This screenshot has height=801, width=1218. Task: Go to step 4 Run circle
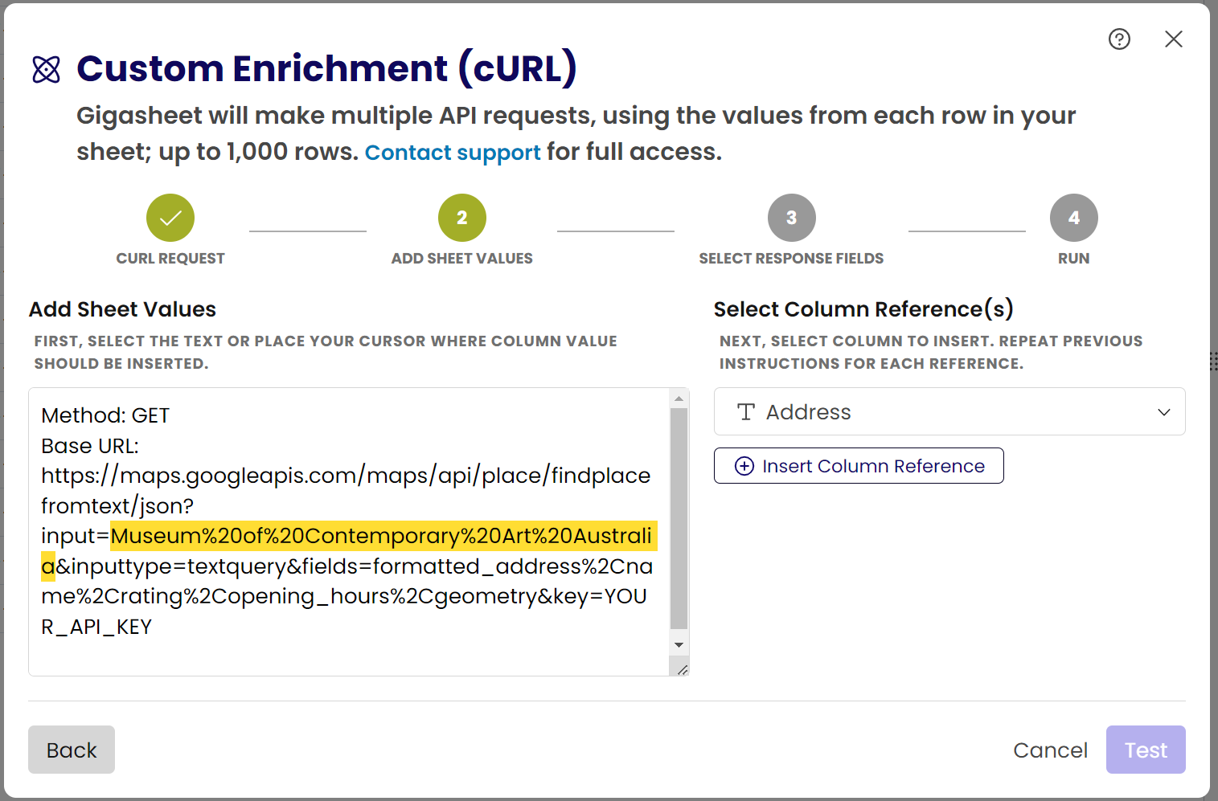1073,218
